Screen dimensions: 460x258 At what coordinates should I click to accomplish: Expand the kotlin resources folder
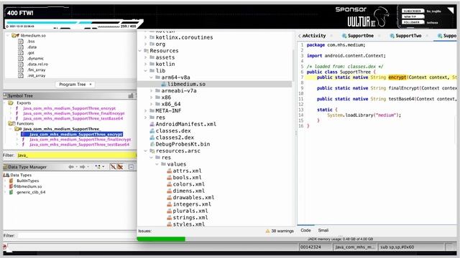click(145, 64)
